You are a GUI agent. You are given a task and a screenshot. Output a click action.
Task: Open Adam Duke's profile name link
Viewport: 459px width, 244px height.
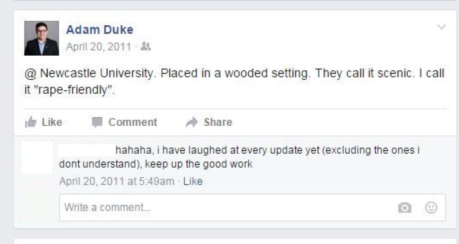[100, 30]
